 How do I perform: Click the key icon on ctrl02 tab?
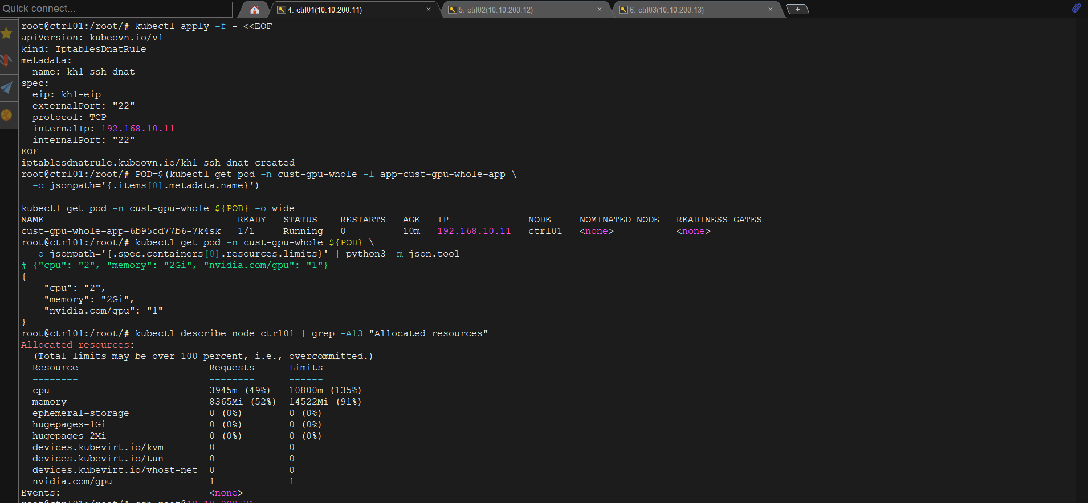pos(452,10)
